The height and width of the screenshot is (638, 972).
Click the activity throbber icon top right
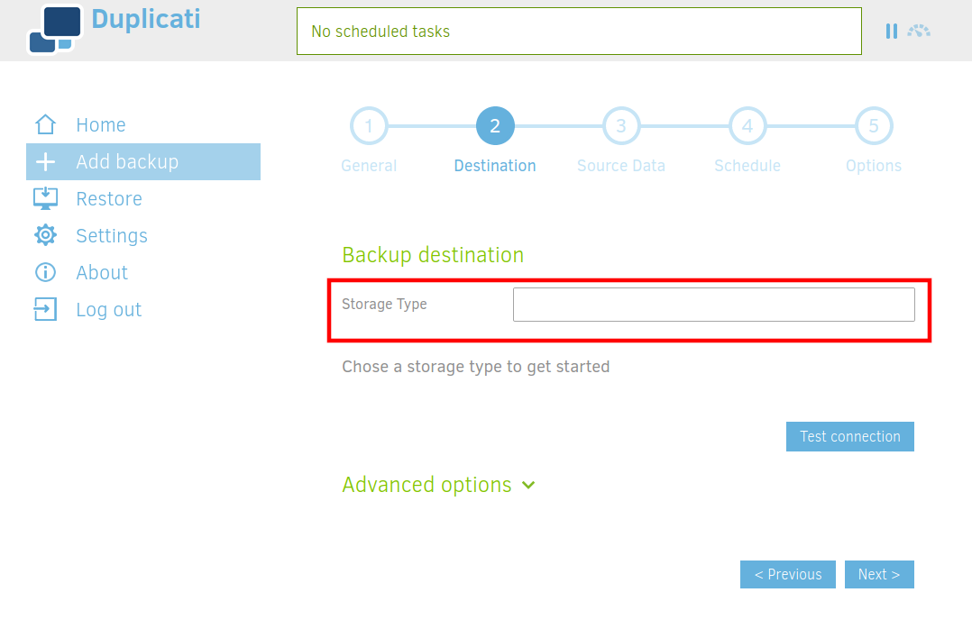point(919,30)
